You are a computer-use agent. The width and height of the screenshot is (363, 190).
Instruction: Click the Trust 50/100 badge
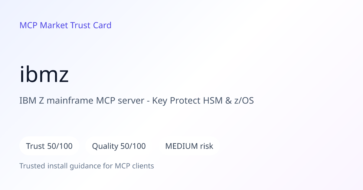point(49,146)
